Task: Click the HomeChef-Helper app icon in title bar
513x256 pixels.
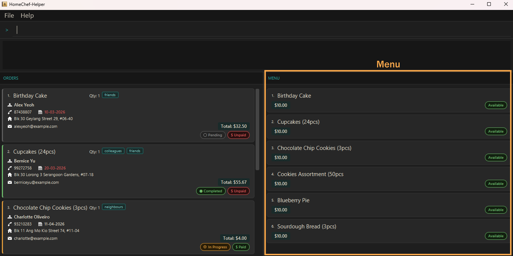Action: tap(4, 4)
